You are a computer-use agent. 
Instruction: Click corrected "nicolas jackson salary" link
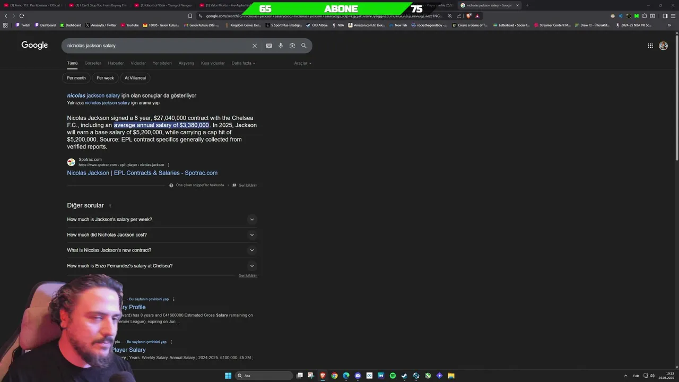coord(93,95)
